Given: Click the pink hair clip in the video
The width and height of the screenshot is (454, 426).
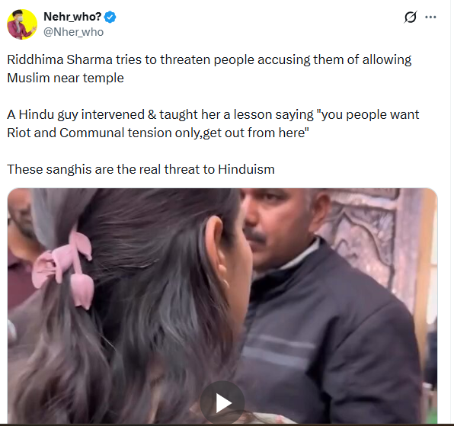Looking at the screenshot, I should click(66, 269).
